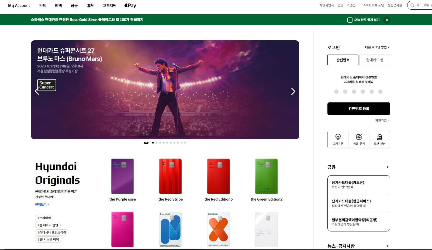This screenshot has height=250, width=432.
Task: Click 'the Purple osée' card name
Action: 123,199
